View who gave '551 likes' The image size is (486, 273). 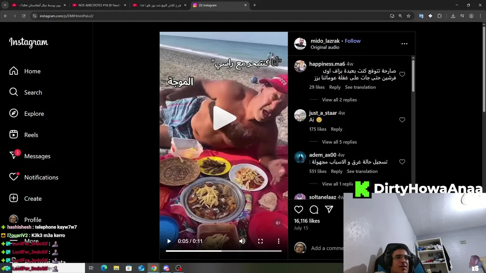[318, 171]
